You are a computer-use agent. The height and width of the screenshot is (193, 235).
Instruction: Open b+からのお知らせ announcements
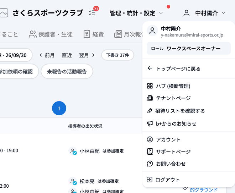click(x=189, y=123)
